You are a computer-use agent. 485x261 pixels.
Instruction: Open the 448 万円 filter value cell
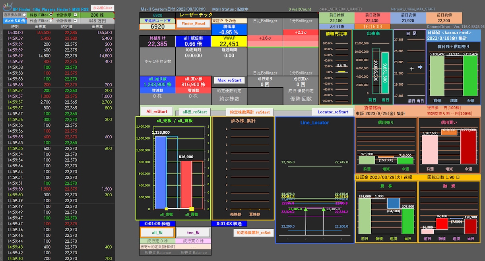coord(97,21)
